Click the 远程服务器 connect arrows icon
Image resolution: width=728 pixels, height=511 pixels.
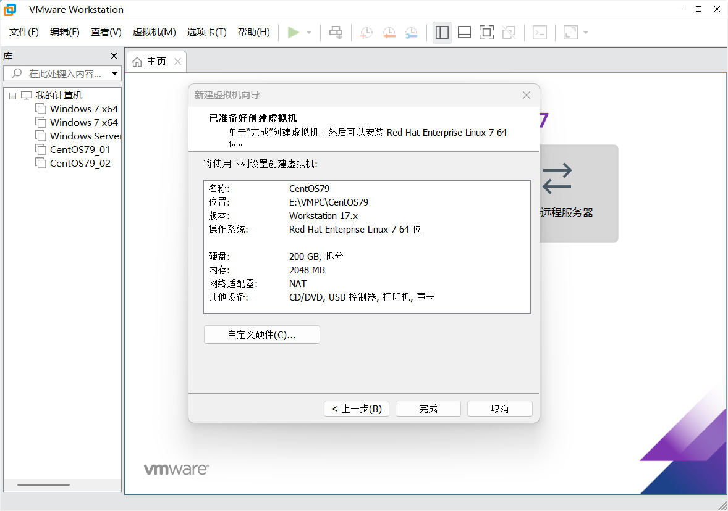(x=557, y=178)
